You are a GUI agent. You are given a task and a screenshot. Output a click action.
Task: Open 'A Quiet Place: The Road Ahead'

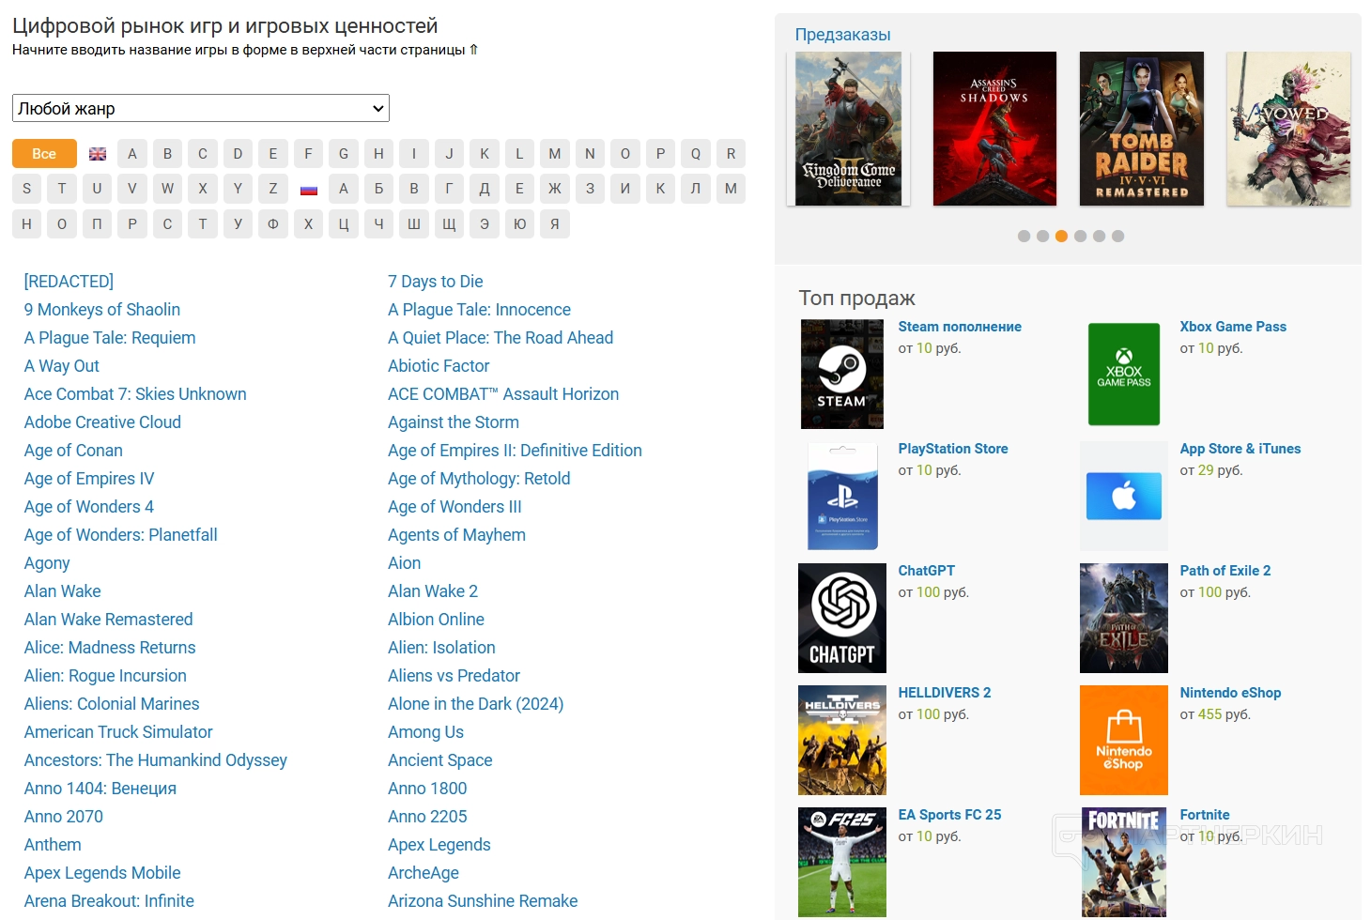[x=501, y=338]
